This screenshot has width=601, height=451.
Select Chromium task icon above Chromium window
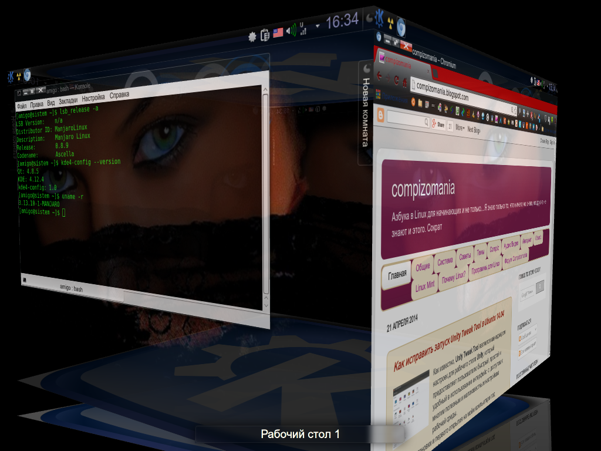coord(401,28)
